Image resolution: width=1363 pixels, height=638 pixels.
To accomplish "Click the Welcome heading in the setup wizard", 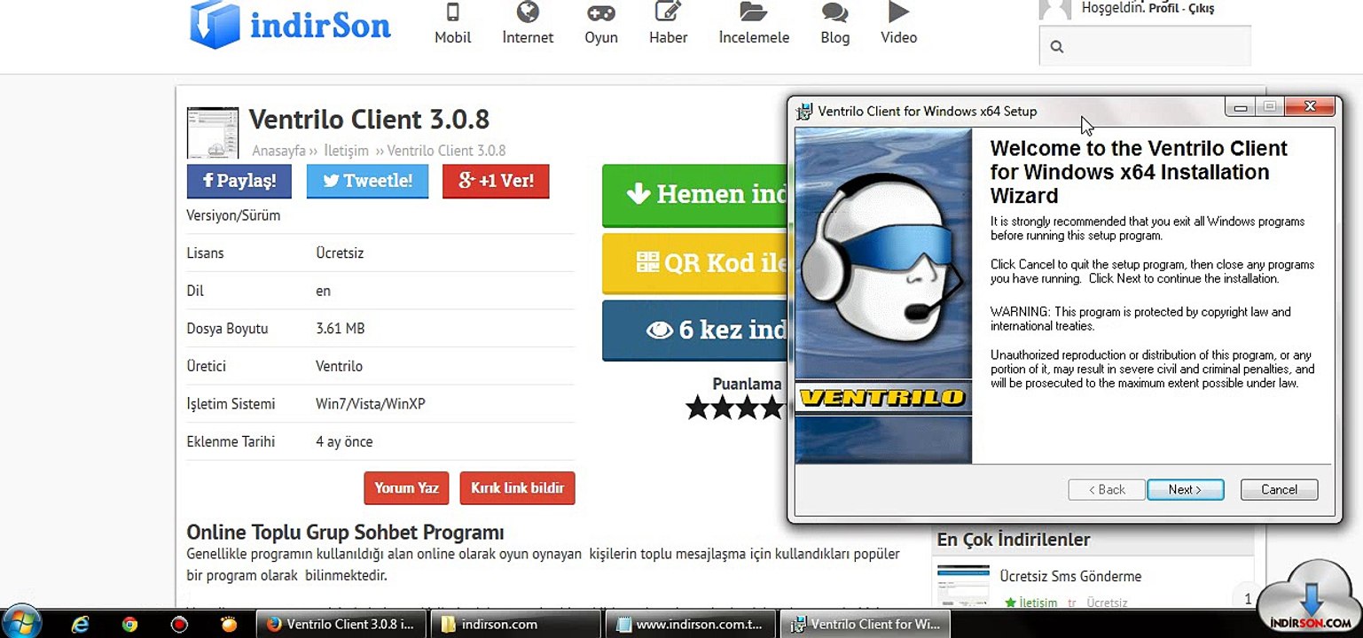I will (x=1139, y=172).
